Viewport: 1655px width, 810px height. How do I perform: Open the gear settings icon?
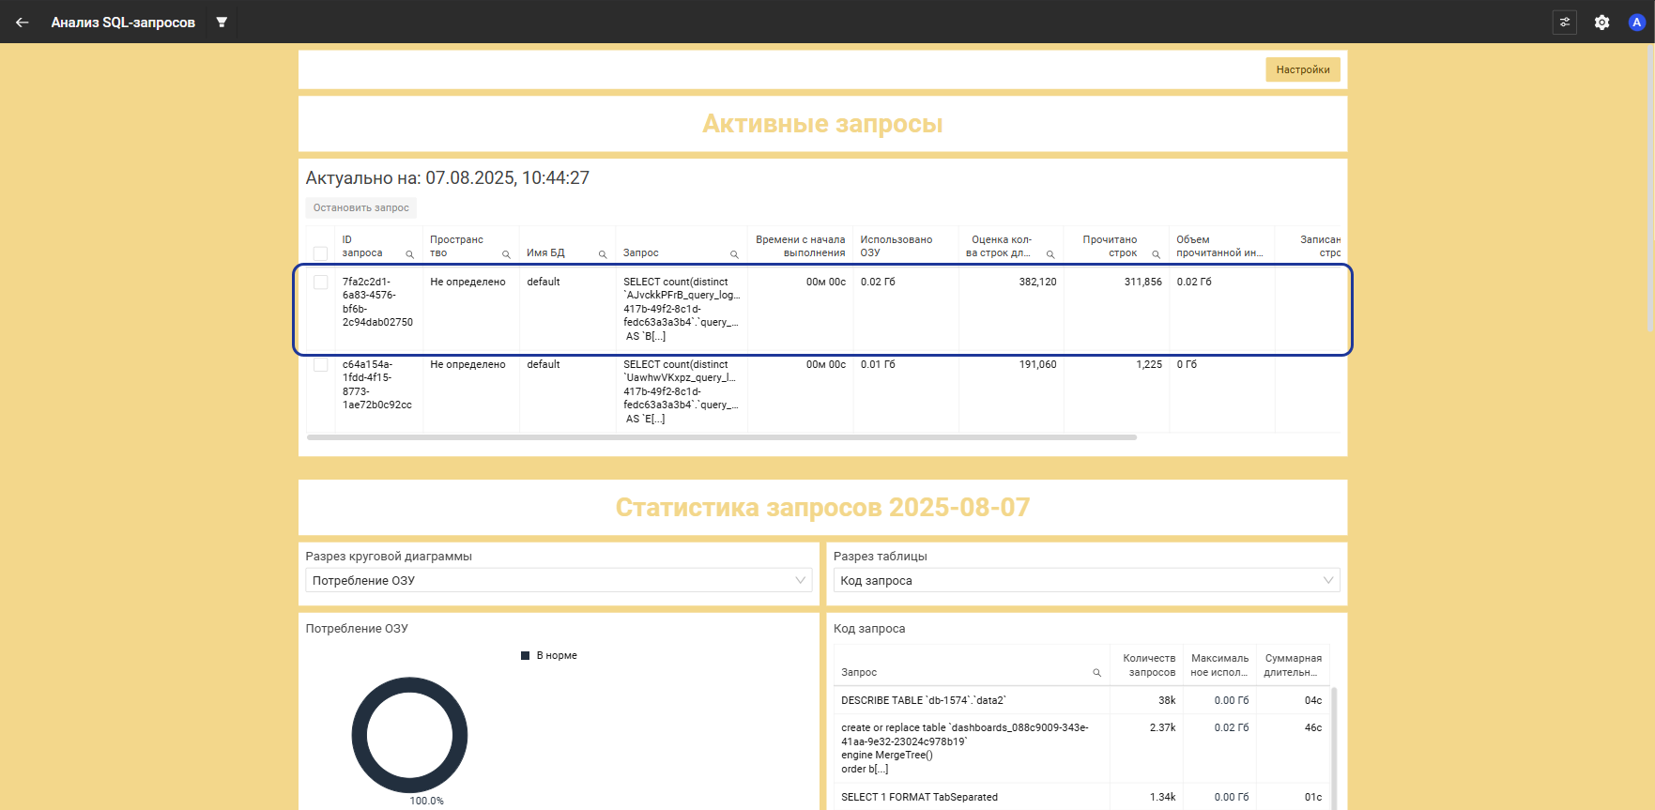click(x=1601, y=23)
